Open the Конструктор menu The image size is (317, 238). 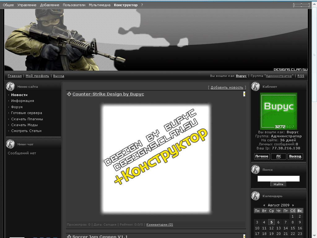(x=126, y=5)
